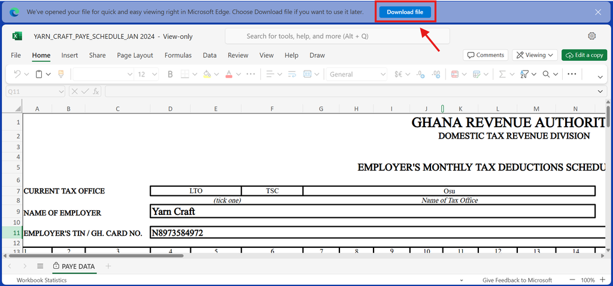Expand the Viewing mode dropdown
The image size is (613, 286).
(x=535, y=55)
